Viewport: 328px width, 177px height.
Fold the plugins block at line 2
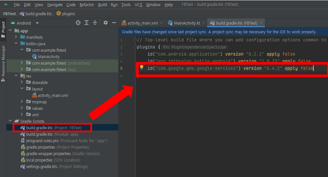[135, 47]
